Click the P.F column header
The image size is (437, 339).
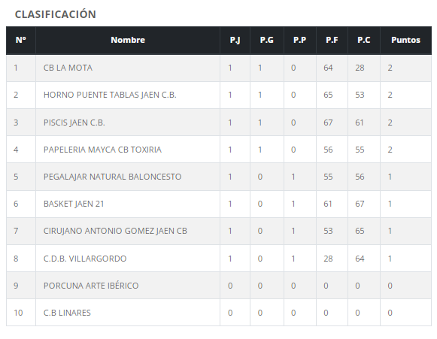pyautogui.click(x=332, y=40)
